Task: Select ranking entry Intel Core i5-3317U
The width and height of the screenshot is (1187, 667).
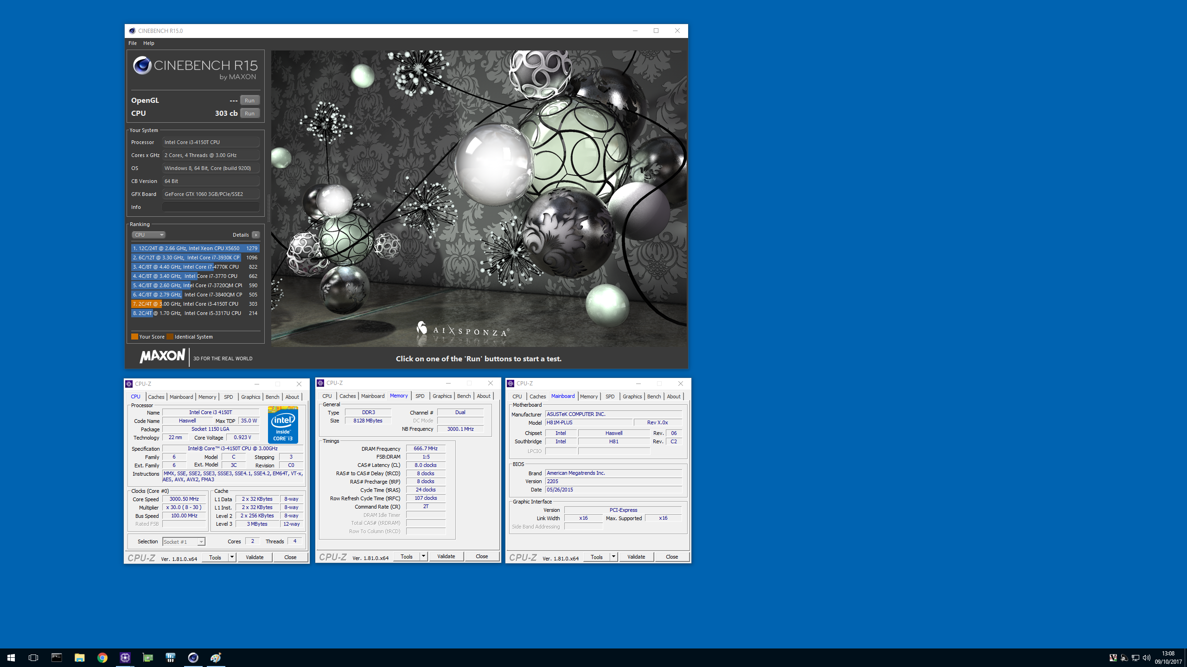Action: point(195,313)
